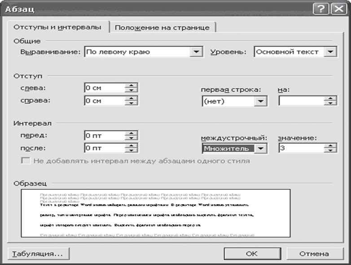Click the междустрочный: label
The image size is (351, 265).
[x=234, y=138]
